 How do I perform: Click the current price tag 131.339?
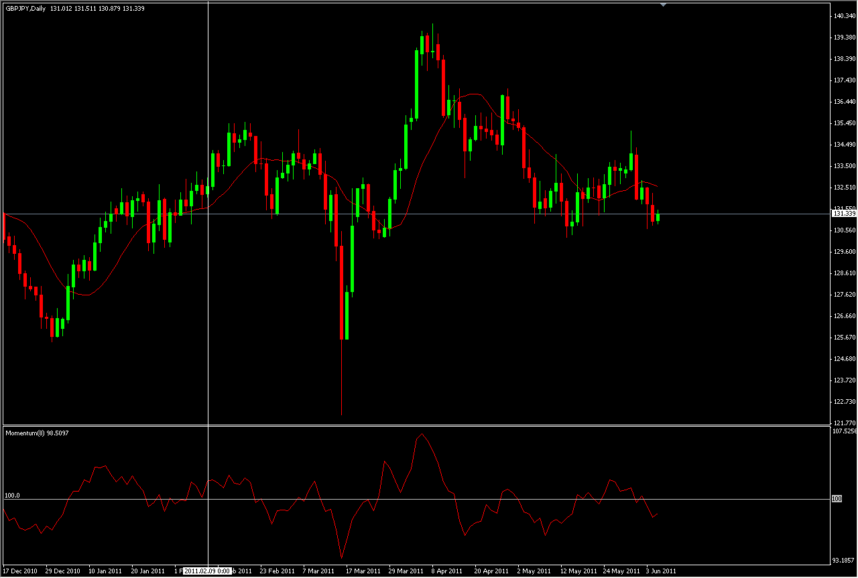(x=843, y=214)
